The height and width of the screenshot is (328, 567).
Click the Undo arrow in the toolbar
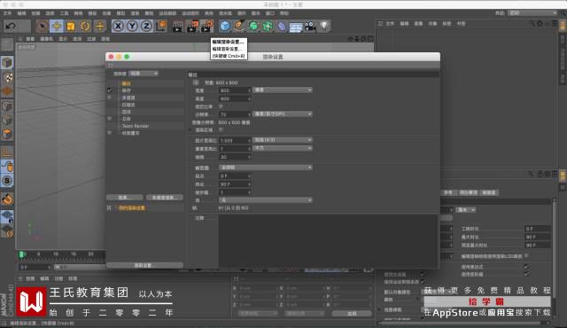point(11,26)
